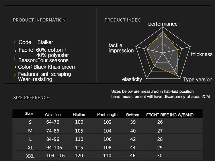Click the yellow arrow beside Fabric
Screen dimensions: 215x161
pos(15,51)
